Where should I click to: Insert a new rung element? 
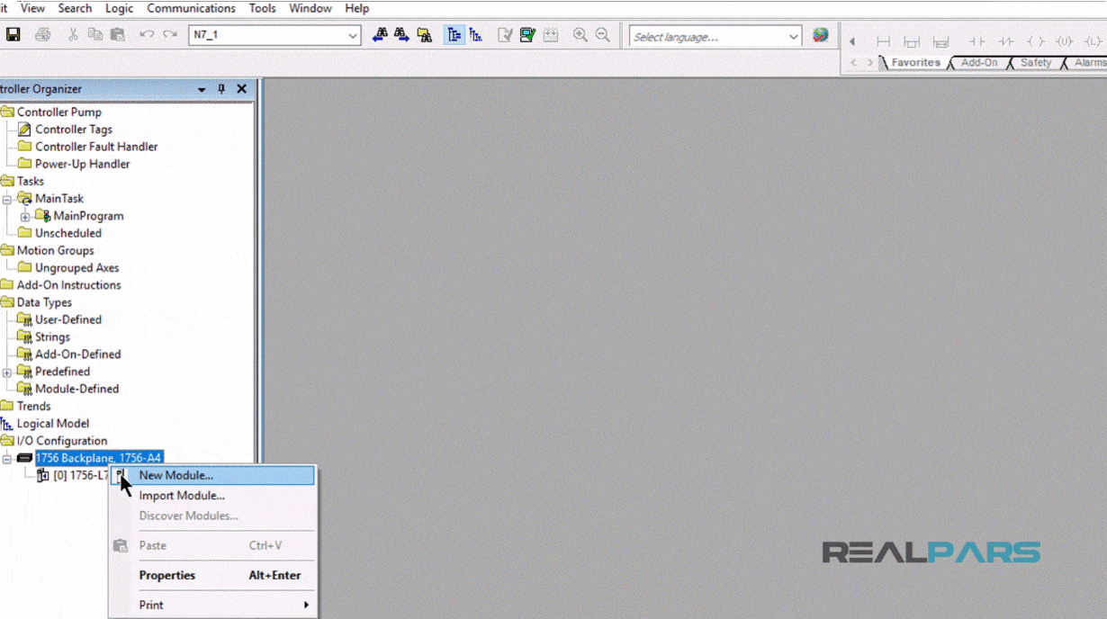coord(884,40)
